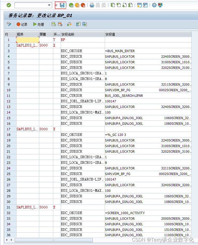Image resolution: width=198 pixels, height=245 pixels.
Task: Go to previous page icon
Action: (x=119, y=5)
